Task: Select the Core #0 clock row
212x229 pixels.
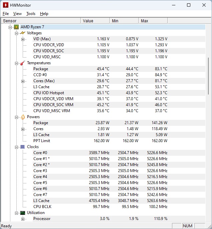Action: click(119, 153)
